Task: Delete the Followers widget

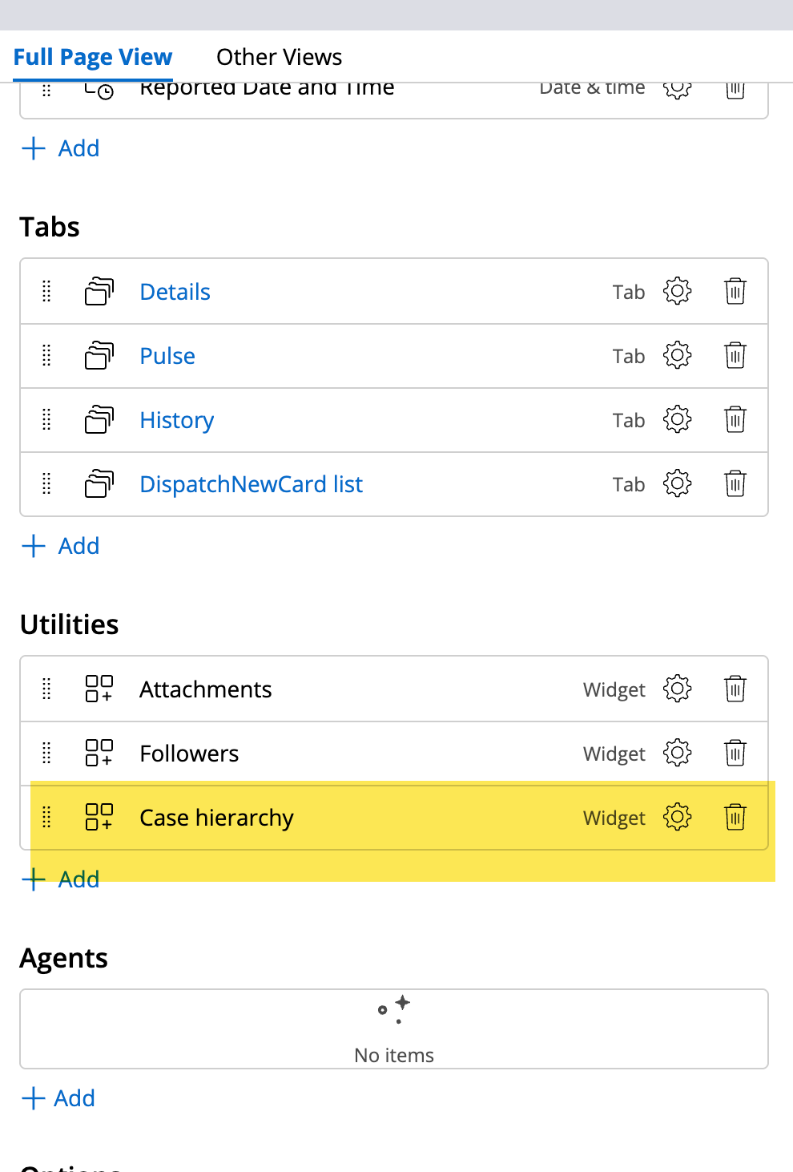Action: pyautogui.click(x=735, y=753)
